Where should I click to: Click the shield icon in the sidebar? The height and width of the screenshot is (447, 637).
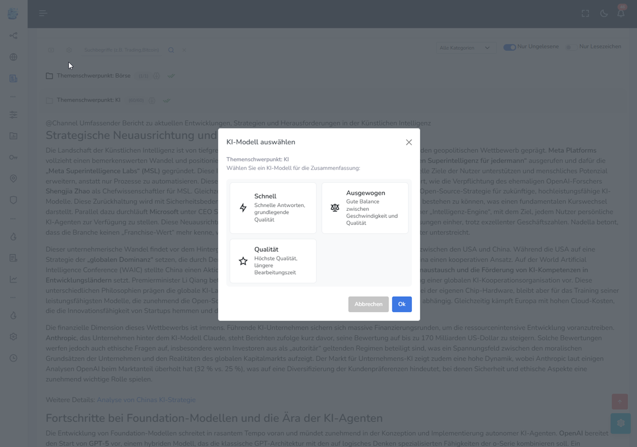click(x=13, y=200)
